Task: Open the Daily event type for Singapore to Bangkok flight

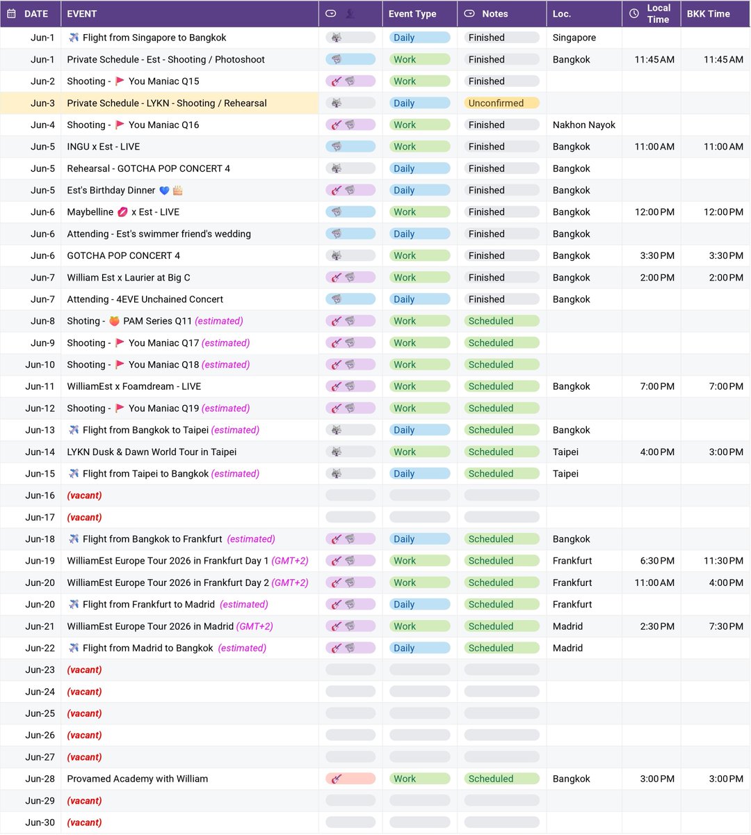Action: pyautogui.click(x=419, y=38)
